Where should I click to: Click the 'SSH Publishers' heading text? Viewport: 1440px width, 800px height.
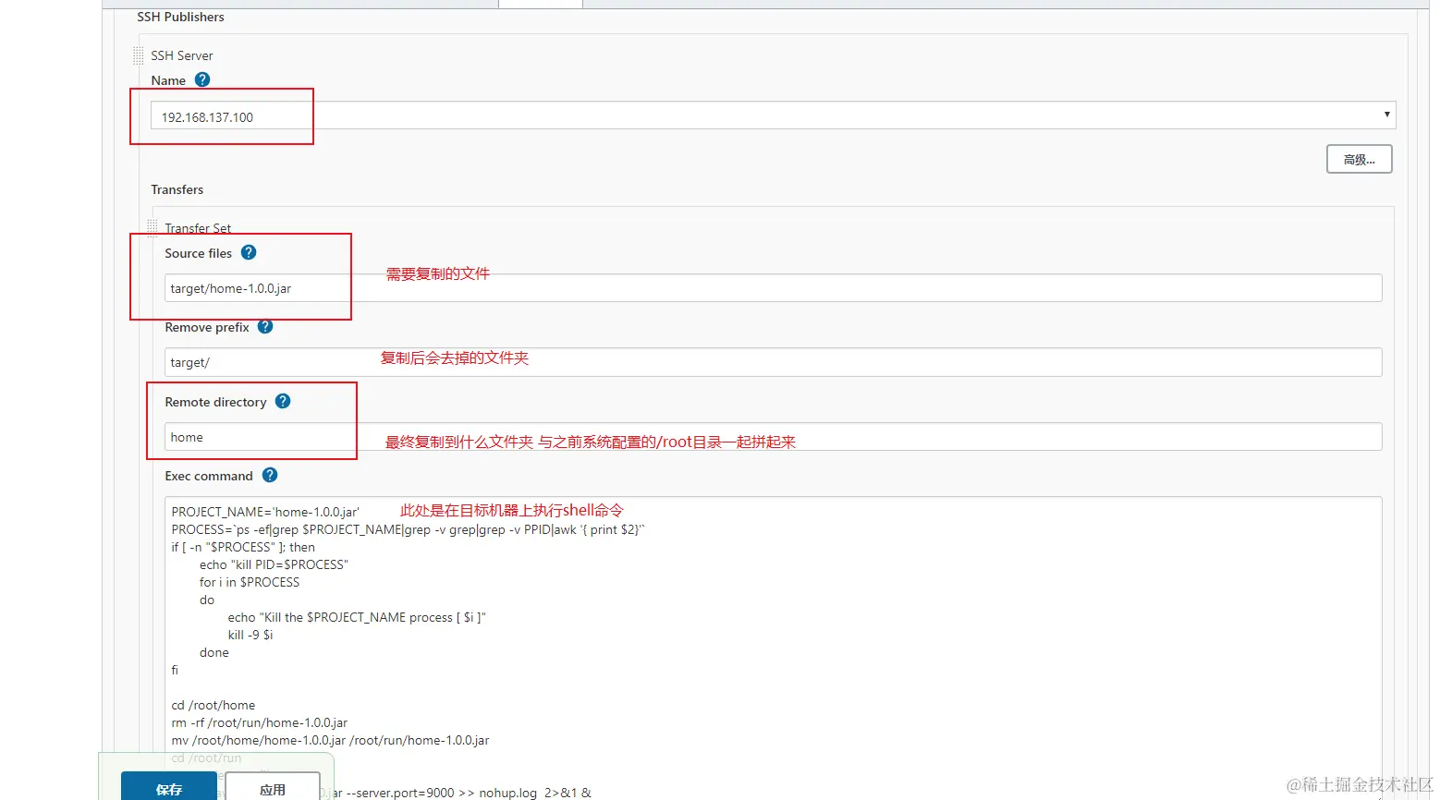pos(180,17)
